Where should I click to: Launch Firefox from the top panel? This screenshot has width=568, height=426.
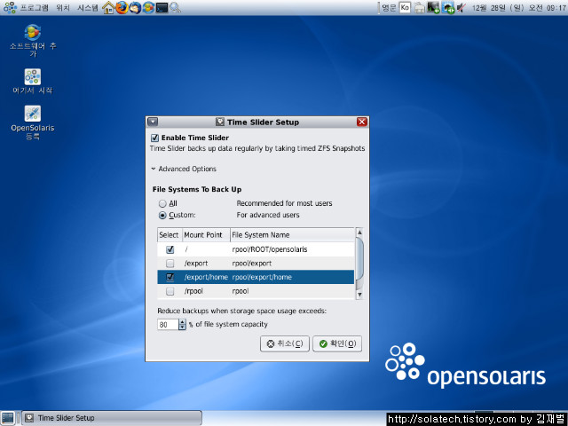(122, 7)
